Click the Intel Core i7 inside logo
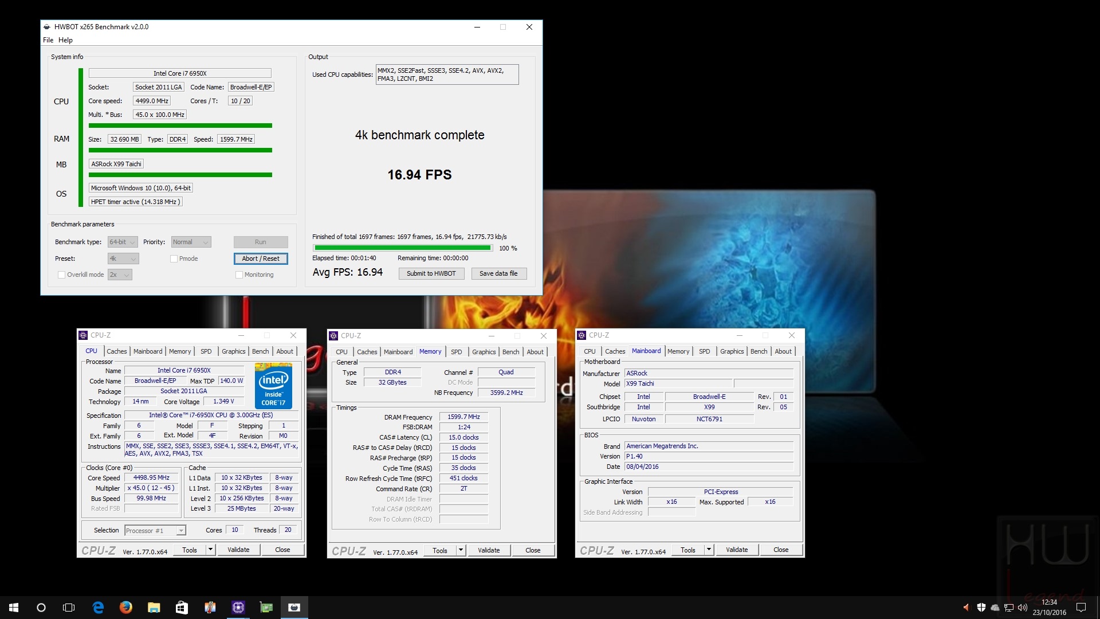This screenshot has width=1100, height=619. [x=273, y=386]
